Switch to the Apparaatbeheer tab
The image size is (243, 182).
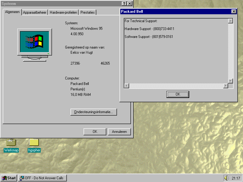tap(35, 12)
